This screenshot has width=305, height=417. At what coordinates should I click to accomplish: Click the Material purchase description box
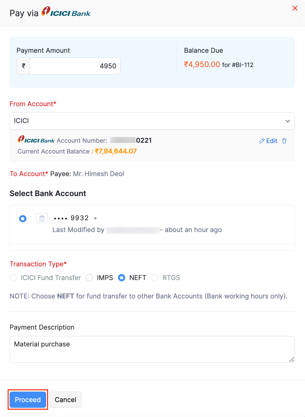click(x=152, y=349)
